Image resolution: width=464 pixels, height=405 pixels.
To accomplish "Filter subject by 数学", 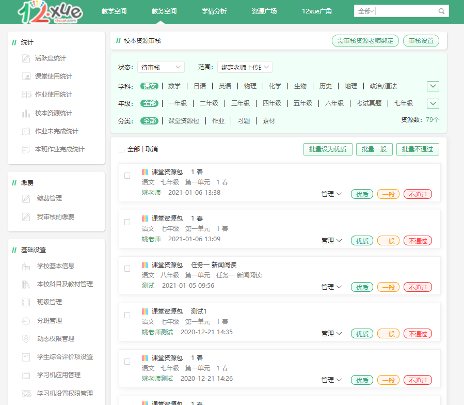I will 174,86.
